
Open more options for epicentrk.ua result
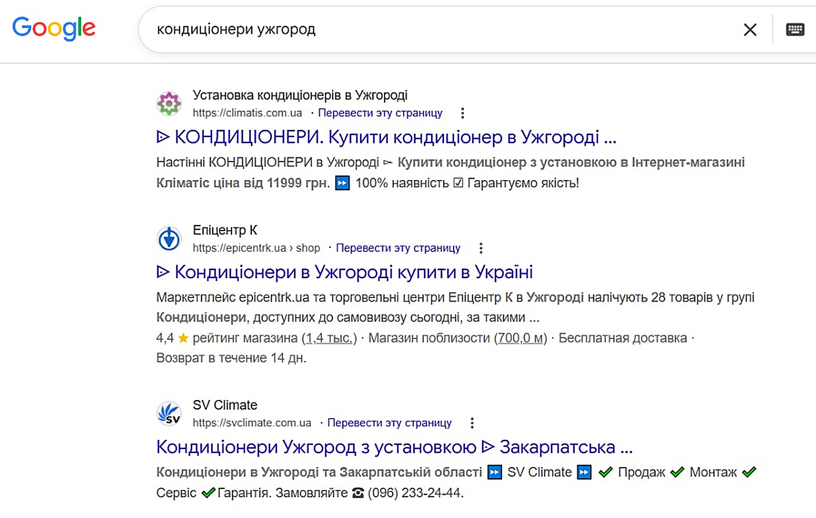coord(481,248)
